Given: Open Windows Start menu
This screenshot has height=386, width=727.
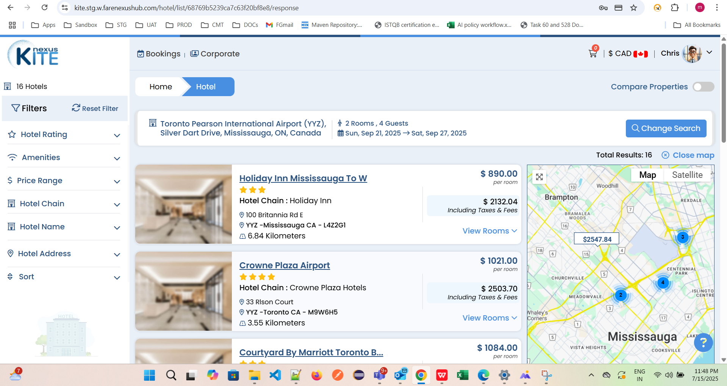Looking at the screenshot, I should [x=149, y=375].
